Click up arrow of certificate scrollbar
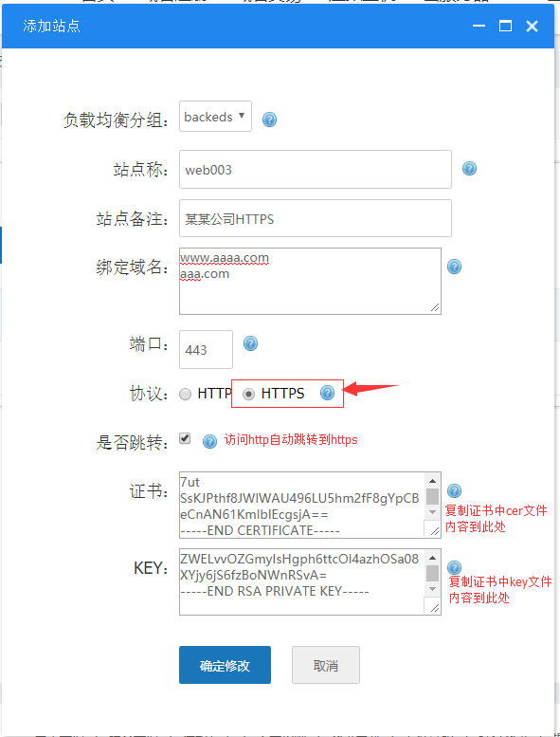This screenshot has width=560, height=737. (432, 481)
